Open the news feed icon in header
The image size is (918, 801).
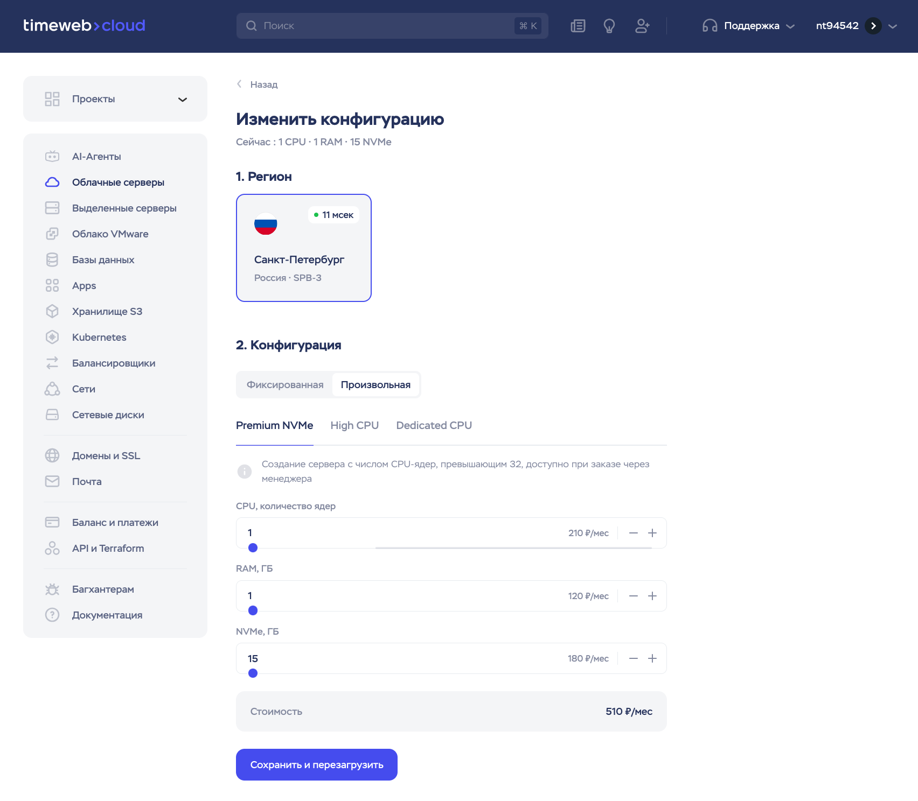[x=578, y=26]
